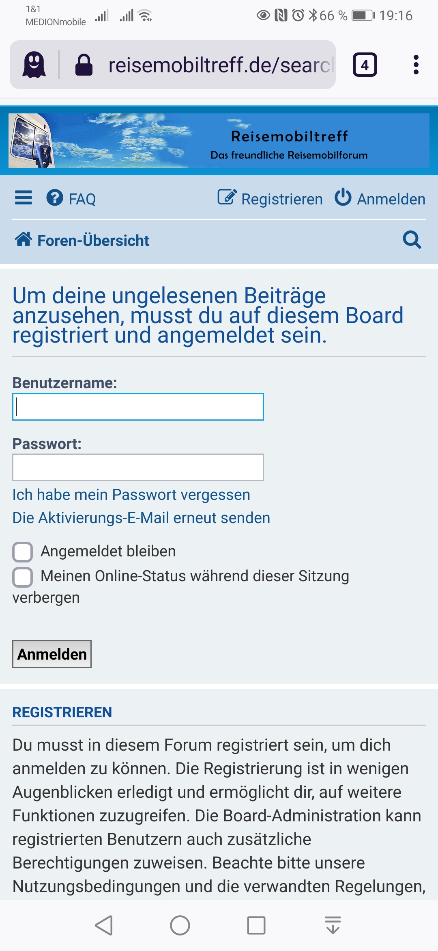Tap the lock icon beside the URL

click(84, 65)
